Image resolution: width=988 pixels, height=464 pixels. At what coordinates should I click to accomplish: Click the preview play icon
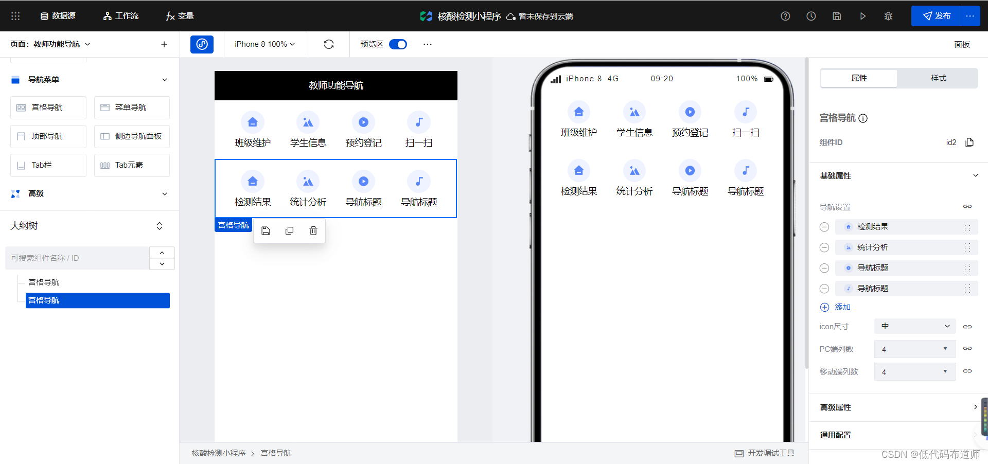click(863, 16)
